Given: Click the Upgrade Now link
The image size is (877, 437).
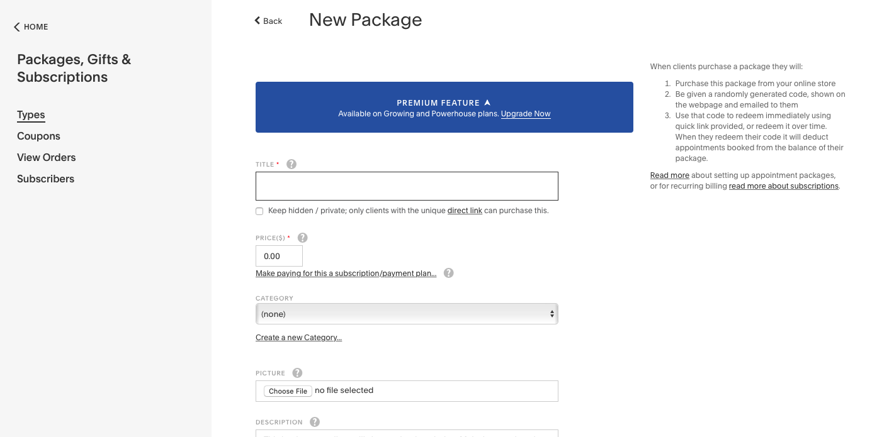Looking at the screenshot, I should [x=526, y=114].
